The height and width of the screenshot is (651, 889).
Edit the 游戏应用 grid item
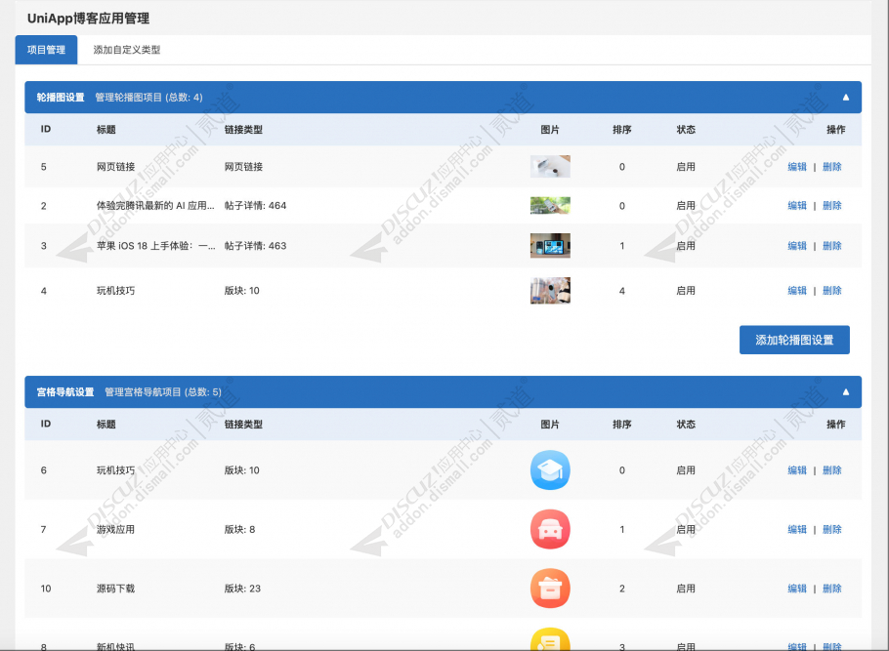(796, 529)
